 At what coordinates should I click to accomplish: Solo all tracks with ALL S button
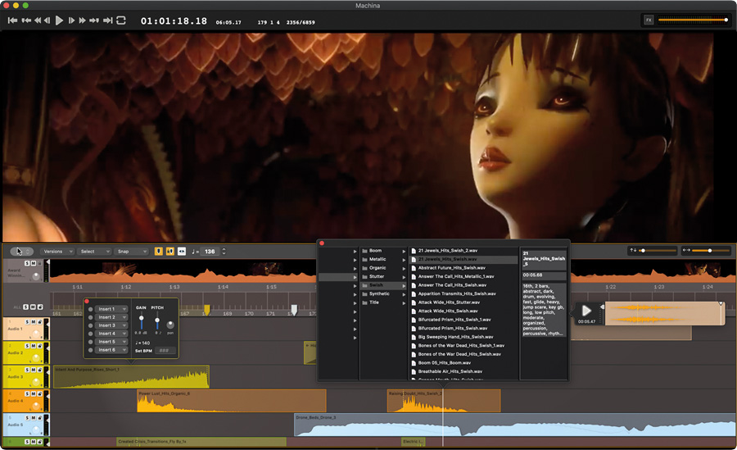pyautogui.click(x=26, y=307)
